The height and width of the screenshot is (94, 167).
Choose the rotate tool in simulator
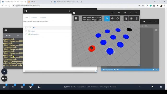pos(118,19)
